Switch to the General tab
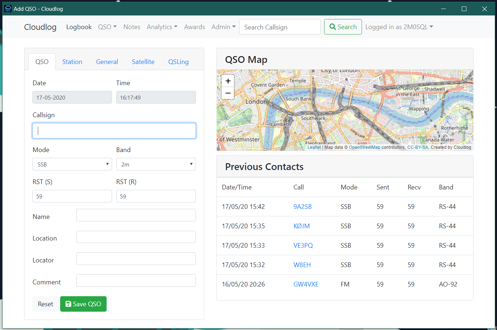 tap(107, 62)
